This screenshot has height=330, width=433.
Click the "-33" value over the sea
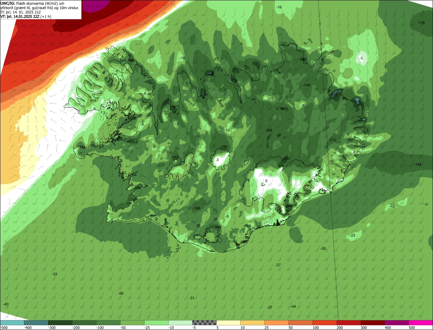[54, 274]
